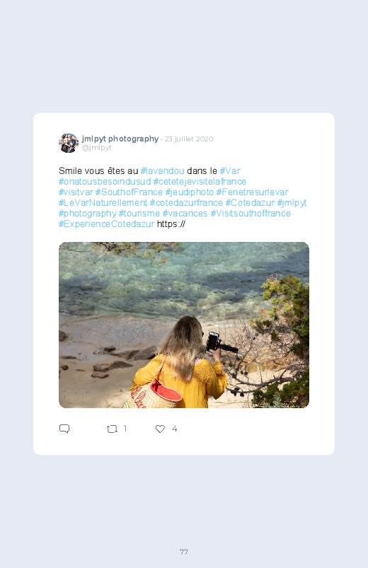Open the #jeudiphoto hashtag

click(x=190, y=192)
